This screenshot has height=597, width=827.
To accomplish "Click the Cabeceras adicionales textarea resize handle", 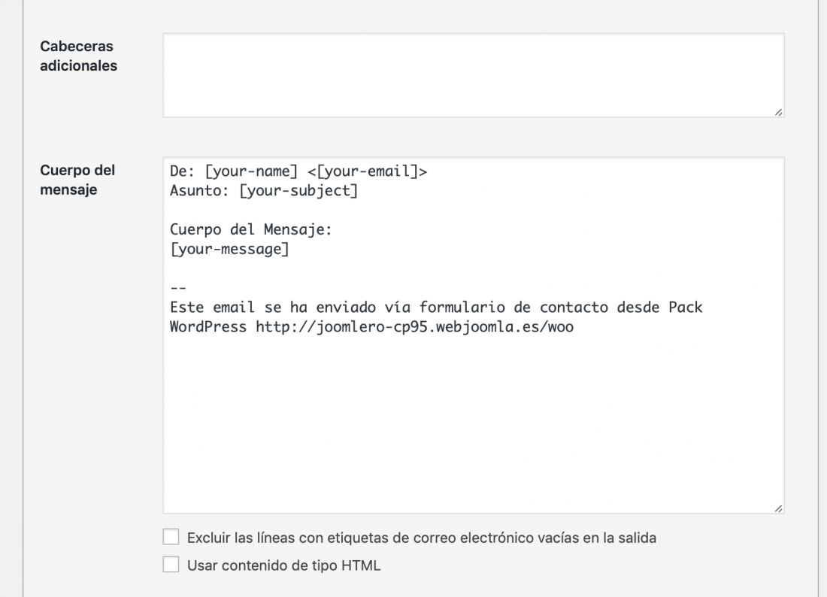I will [778, 112].
